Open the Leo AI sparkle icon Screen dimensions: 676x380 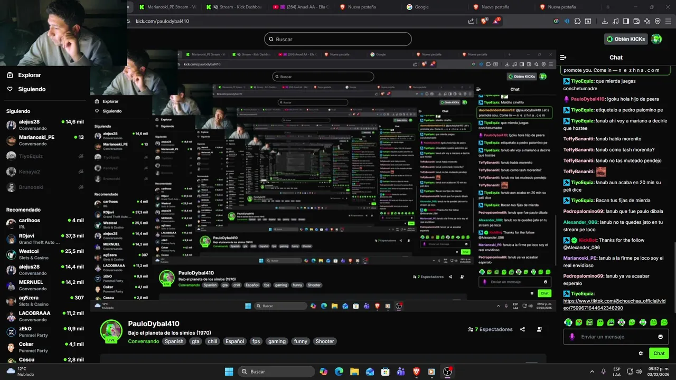(x=647, y=21)
